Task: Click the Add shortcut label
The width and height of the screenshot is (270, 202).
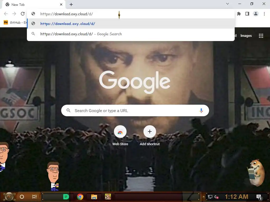Action: point(150,144)
